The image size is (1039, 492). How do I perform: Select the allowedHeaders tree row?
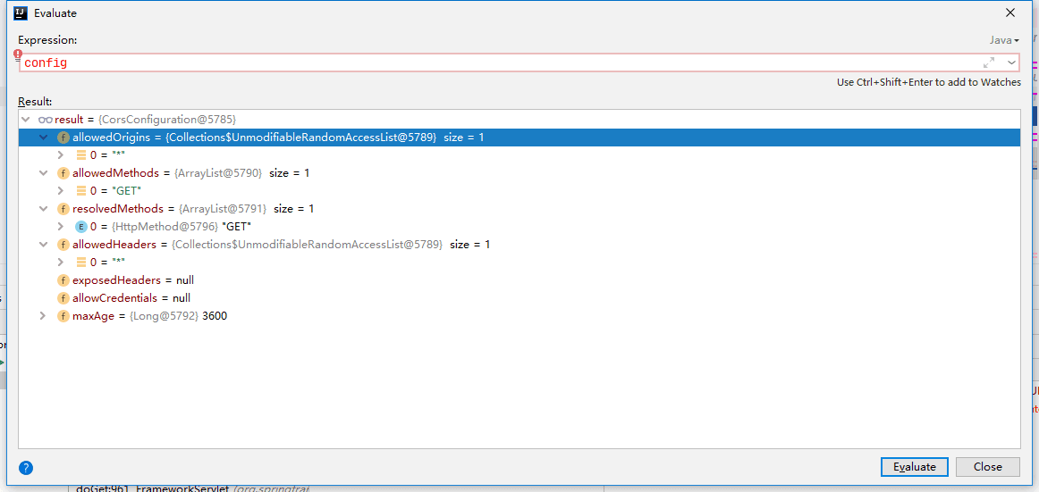coord(519,245)
